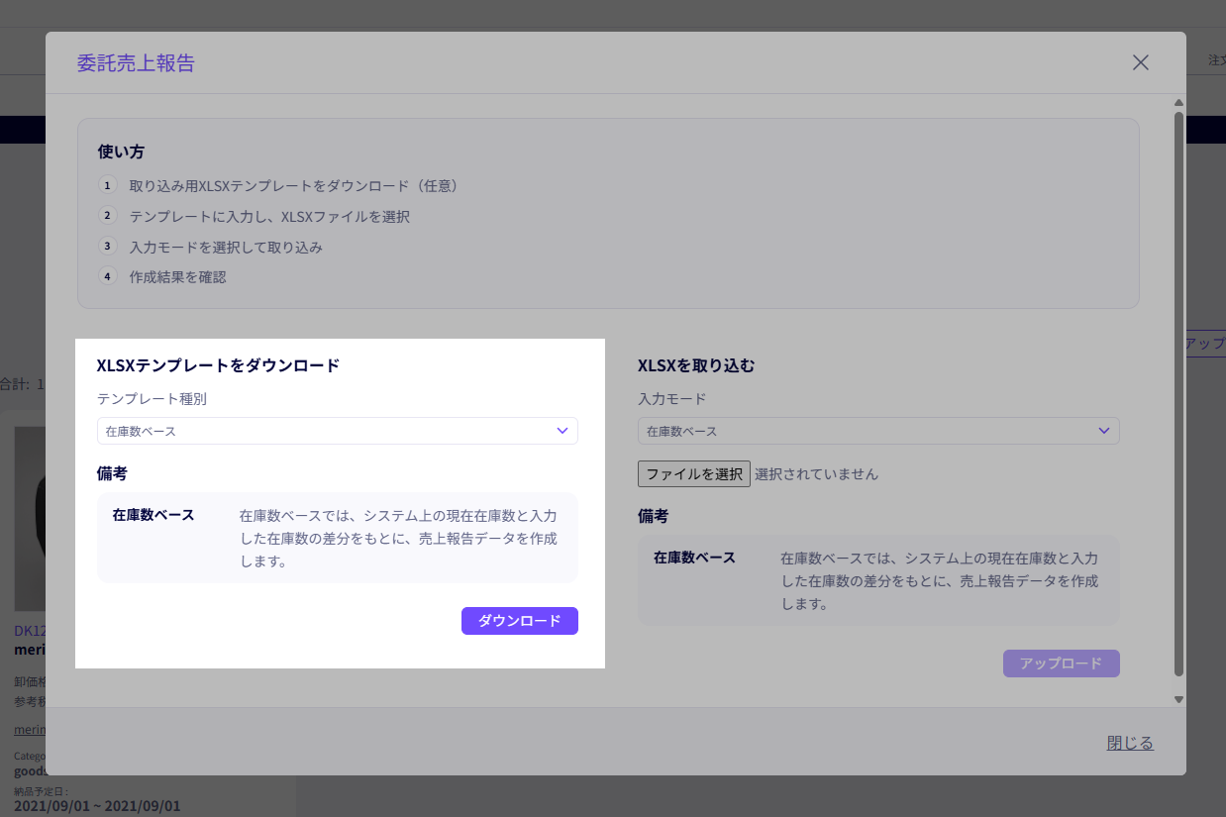The image size is (1226, 817).
Task: Click the scrollbar up arrow icon
Action: click(x=1178, y=102)
